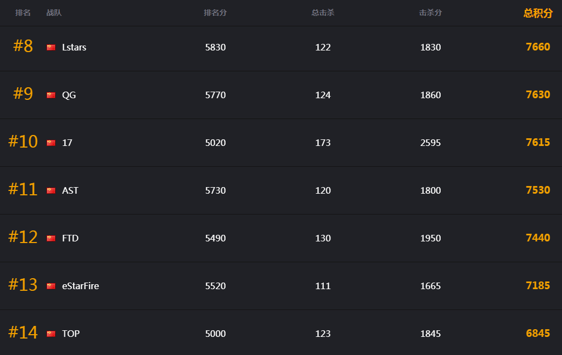
Task: Open the eStarFire team link
Action: 81,286
